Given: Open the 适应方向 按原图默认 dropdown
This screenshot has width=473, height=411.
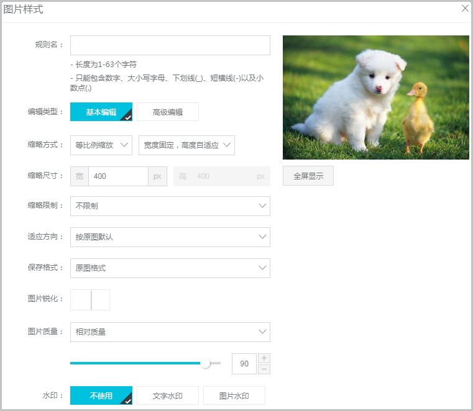Looking at the screenshot, I should (x=170, y=237).
